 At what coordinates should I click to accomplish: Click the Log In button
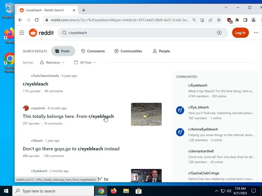tap(240, 33)
